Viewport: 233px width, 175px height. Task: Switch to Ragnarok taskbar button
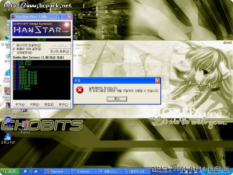pos(57,171)
